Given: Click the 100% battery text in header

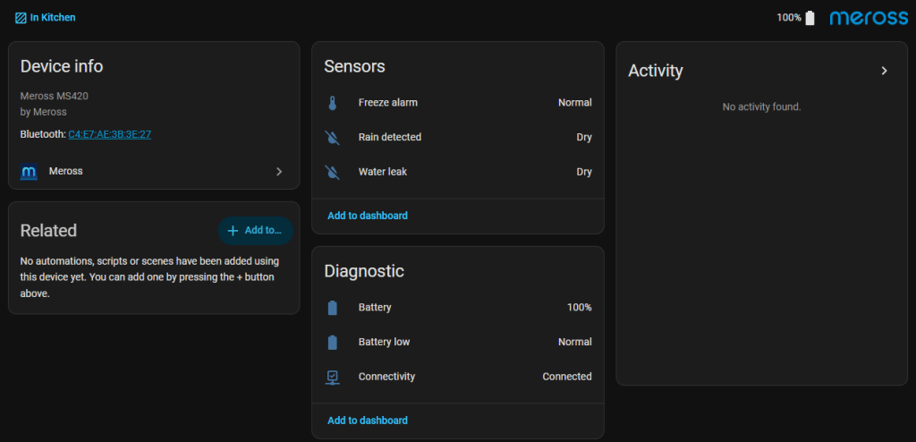Looking at the screenshot, I should pos(789,18).
